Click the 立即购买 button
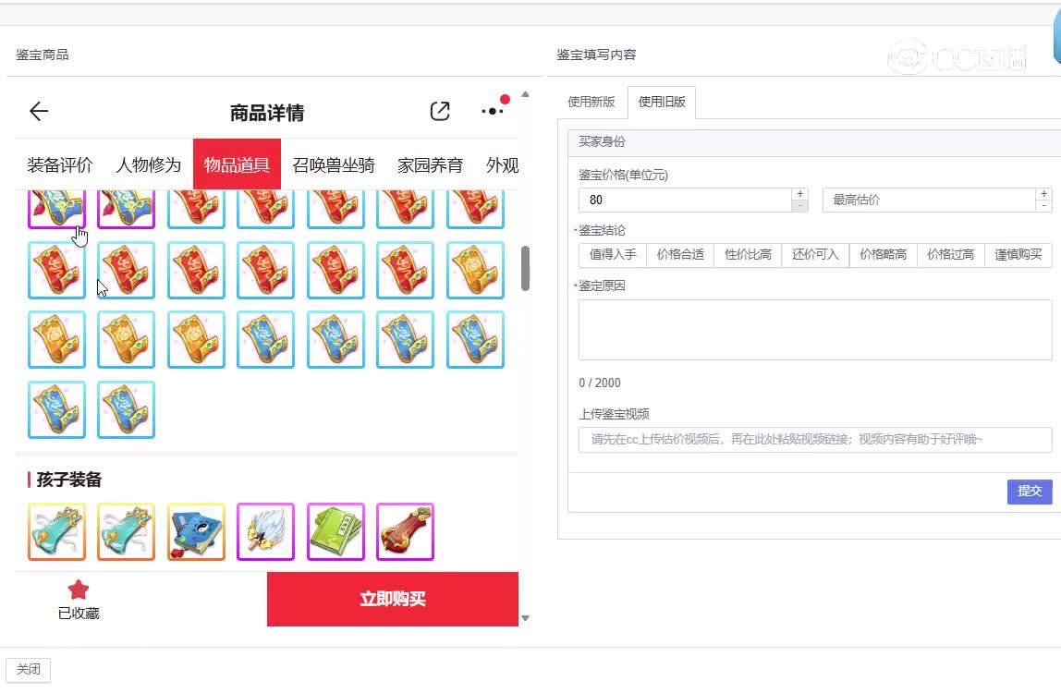 coord(393,599)
